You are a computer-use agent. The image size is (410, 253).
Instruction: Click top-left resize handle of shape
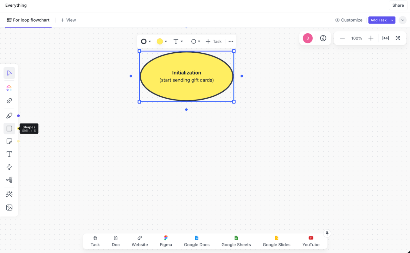click(139, 51)
